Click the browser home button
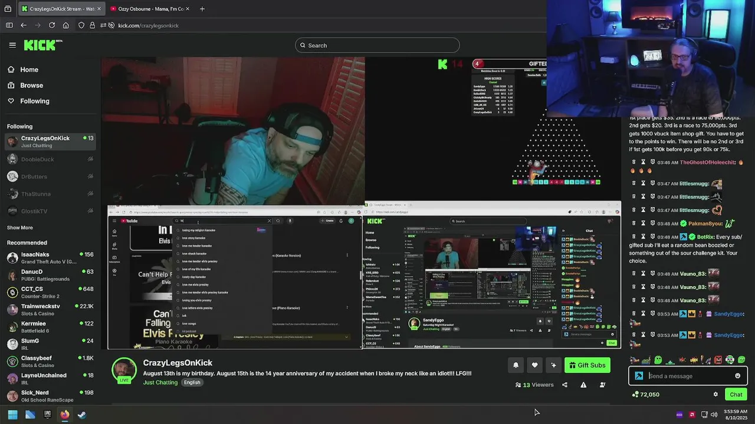The width and height of the screenshot is (755, 424). coord(65,25)
